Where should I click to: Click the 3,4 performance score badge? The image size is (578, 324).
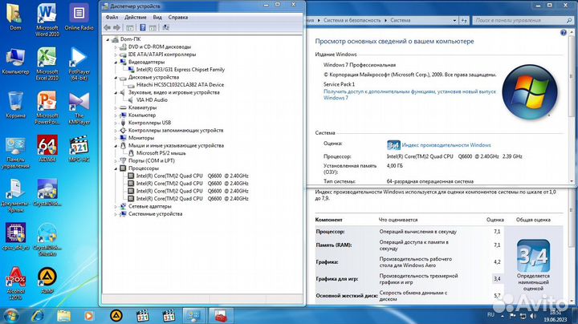533,256
